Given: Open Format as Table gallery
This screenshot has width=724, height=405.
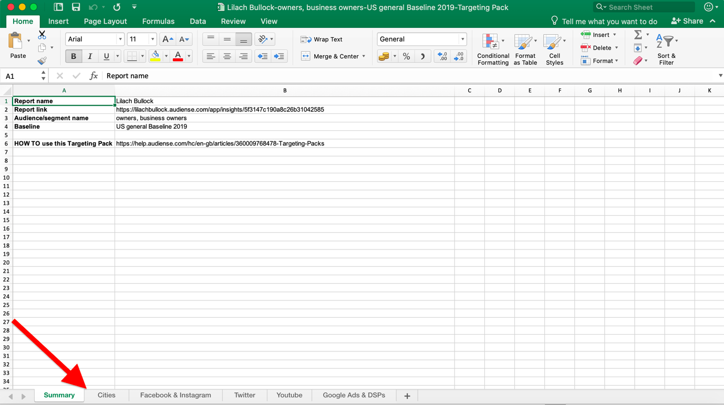Looking at the screenshot, I should pyautogui.click(x=525, y=49).
